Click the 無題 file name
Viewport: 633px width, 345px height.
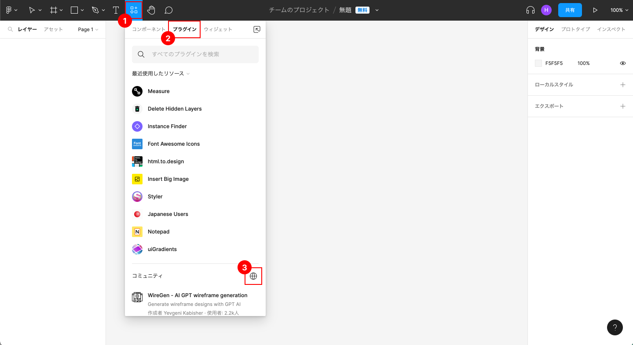click(345, 10)
